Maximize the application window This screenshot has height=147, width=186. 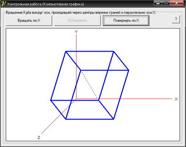[166, 3]
